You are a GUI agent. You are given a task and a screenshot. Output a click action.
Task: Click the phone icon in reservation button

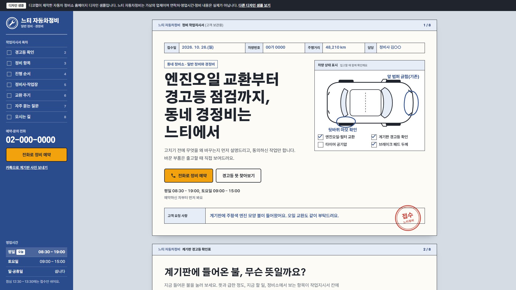(x=173, y=176)
